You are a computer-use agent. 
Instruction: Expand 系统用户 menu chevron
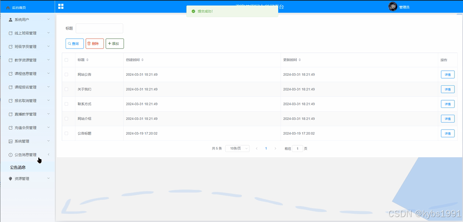[48, 19]
